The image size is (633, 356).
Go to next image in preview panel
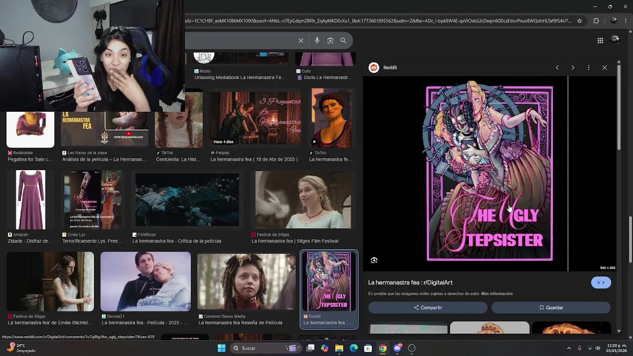[573, 68]
